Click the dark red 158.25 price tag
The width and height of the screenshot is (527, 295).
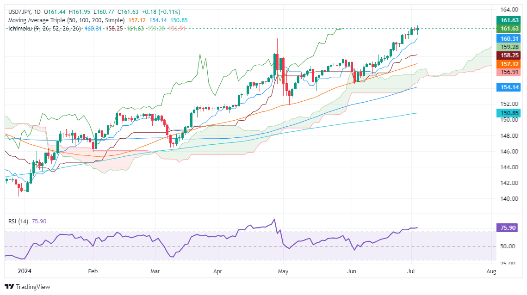508,55
